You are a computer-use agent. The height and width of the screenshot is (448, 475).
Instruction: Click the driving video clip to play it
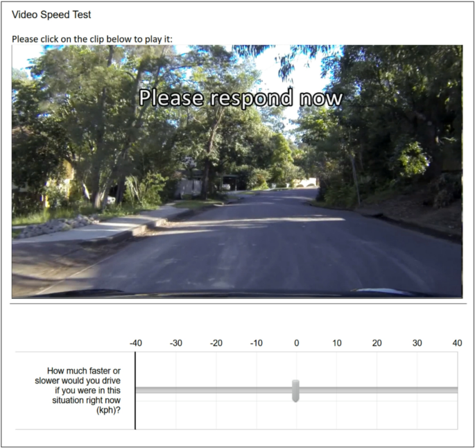(x=237, y=171)
